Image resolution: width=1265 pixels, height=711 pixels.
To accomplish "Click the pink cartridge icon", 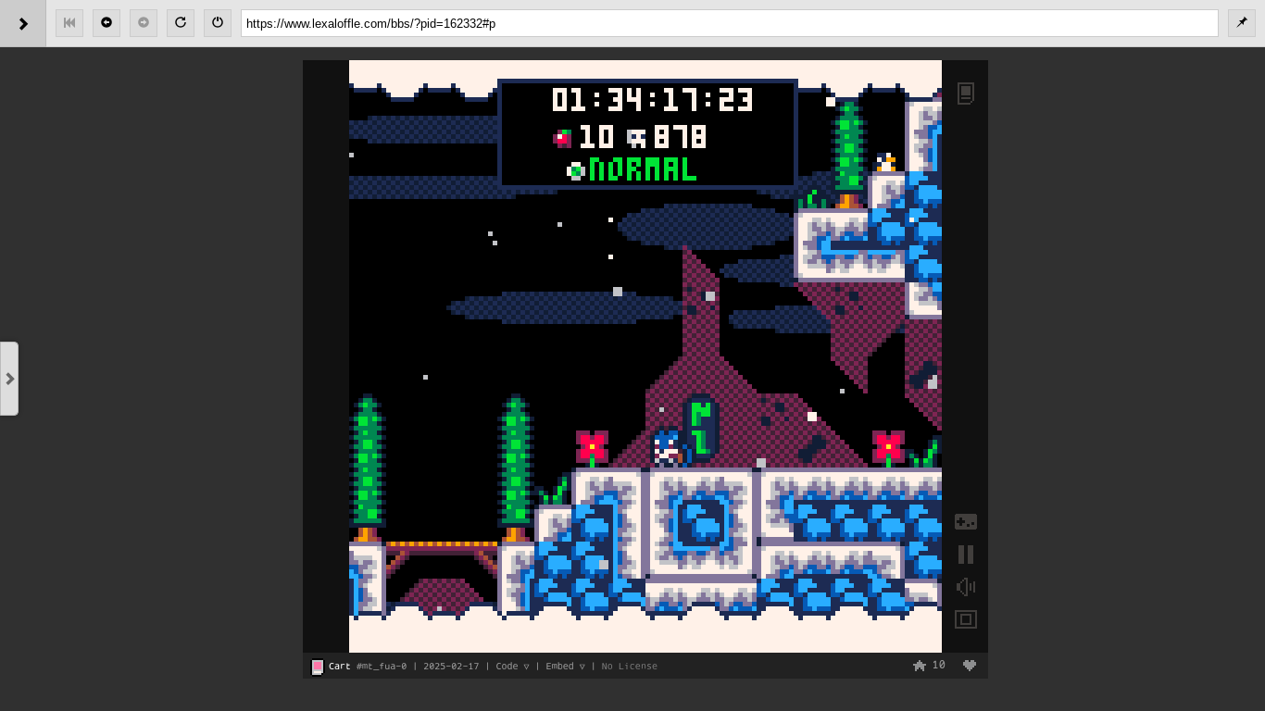I will [318, 667].
